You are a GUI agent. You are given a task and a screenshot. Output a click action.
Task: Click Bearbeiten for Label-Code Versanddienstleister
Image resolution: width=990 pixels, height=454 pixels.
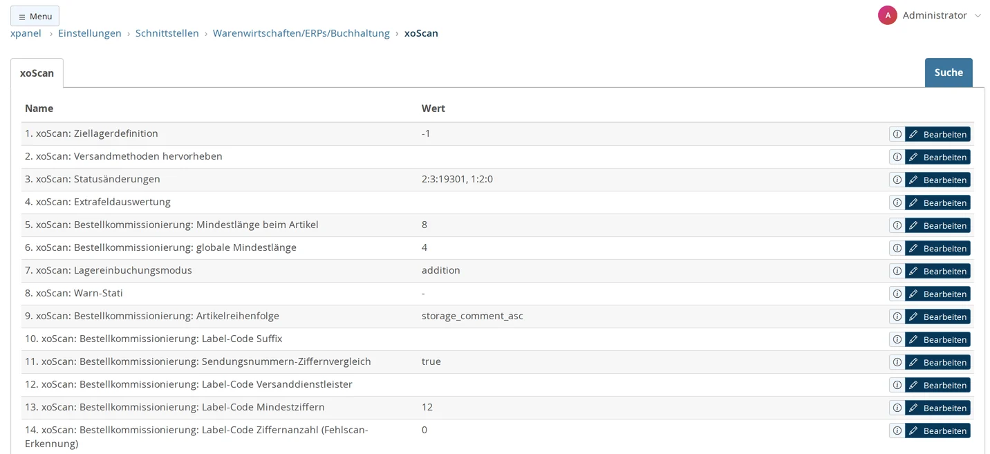(x=937, y=385)
